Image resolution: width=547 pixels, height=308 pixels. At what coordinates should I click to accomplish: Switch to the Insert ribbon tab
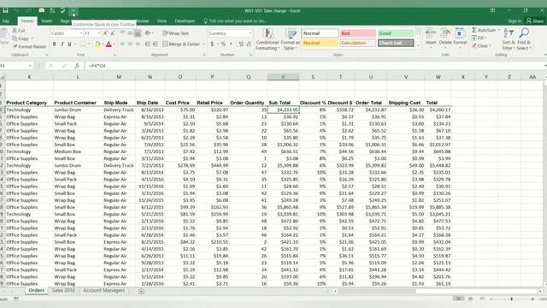(x=47, y=21)
